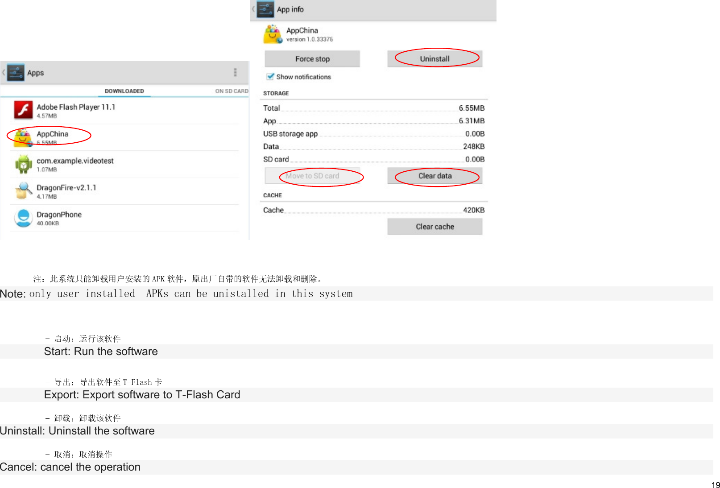Viewport: 720px width, 488px height.
Task: Click the Total 6.55MB storage value
Action: [472, 108]
